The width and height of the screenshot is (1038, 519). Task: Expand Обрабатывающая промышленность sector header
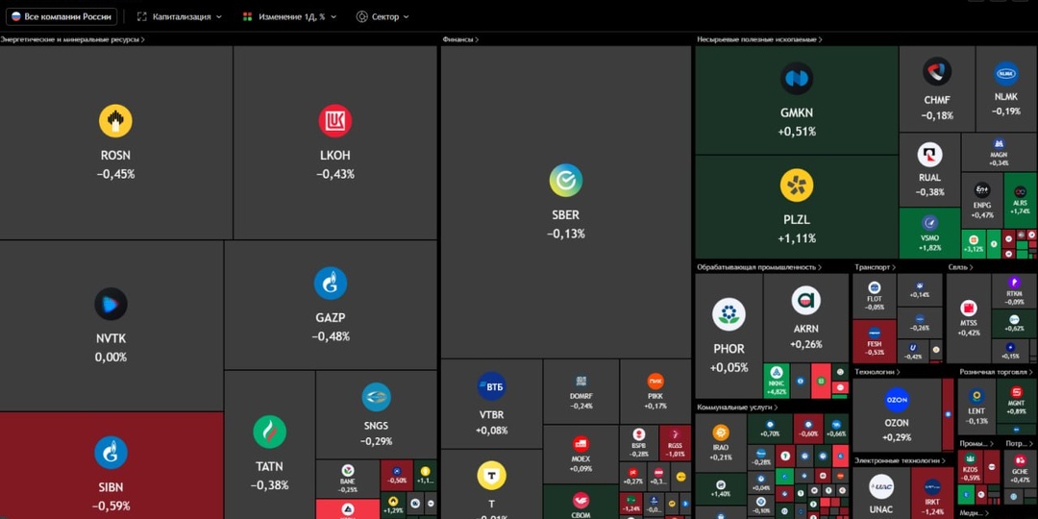[758, 267]
